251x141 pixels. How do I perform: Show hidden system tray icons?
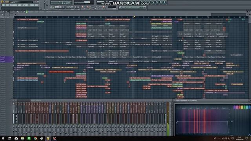tap(219, 138)
